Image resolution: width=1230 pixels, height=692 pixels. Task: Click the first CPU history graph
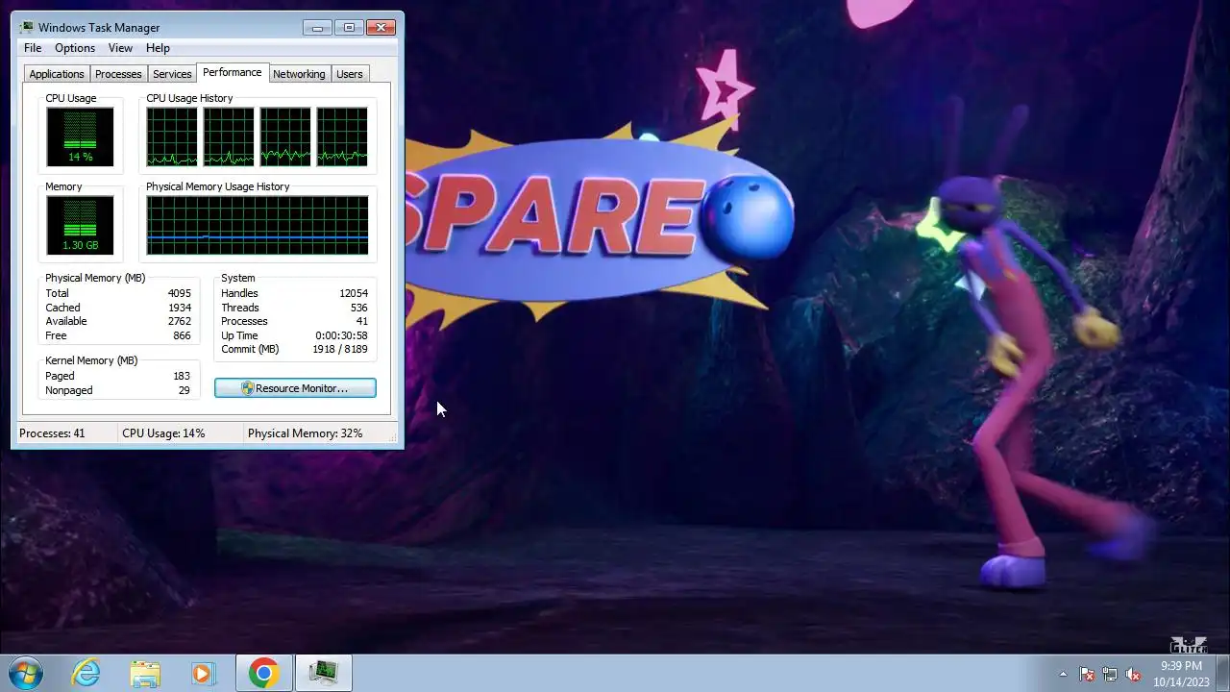tap(172, 136)
